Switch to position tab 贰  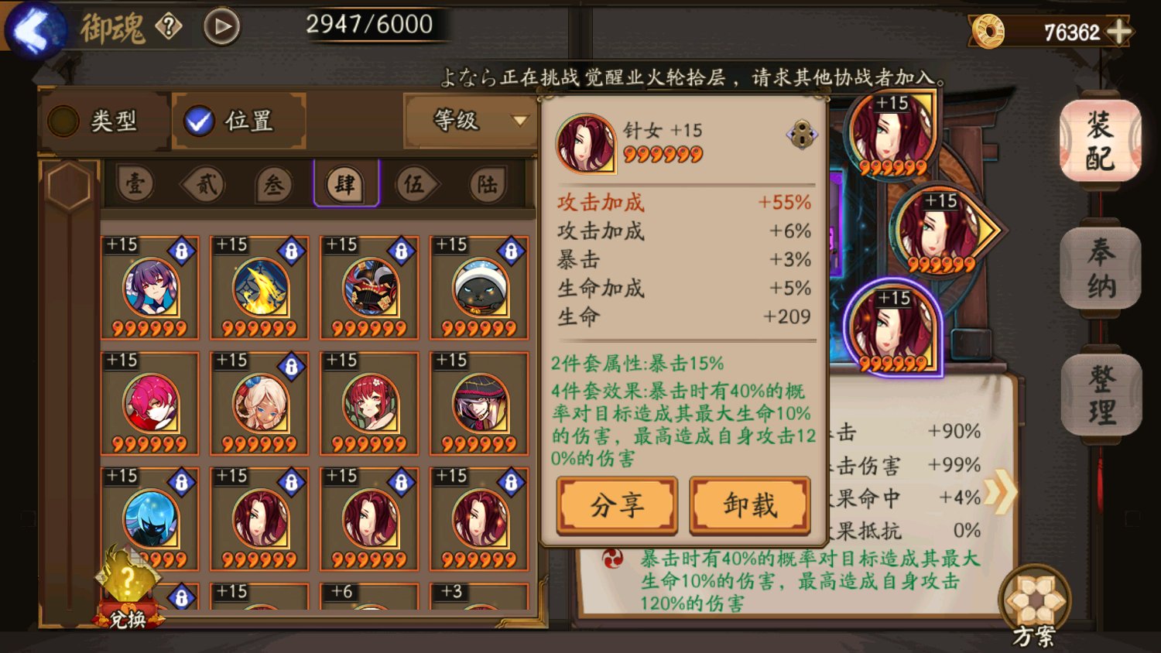coord(205,184)
